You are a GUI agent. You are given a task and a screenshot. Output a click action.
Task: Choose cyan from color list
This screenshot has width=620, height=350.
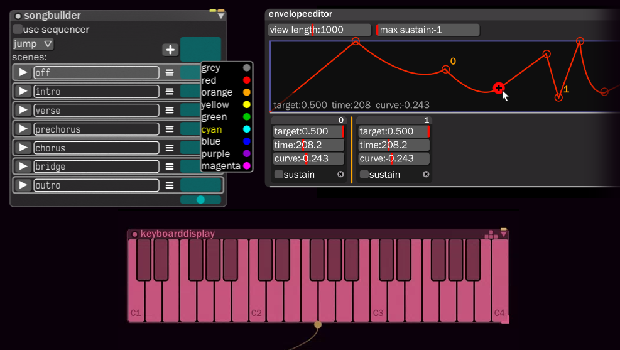[x=226, y=129]
